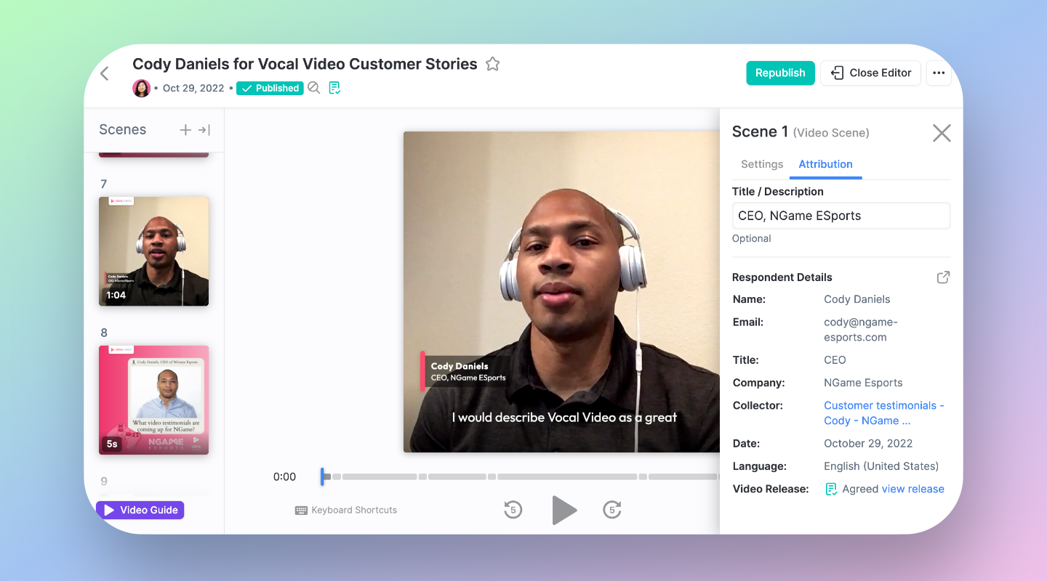The width and height of the screenshot is (1047, 581).
Task: Close the editor with Close Editor button
Action: 871,73
